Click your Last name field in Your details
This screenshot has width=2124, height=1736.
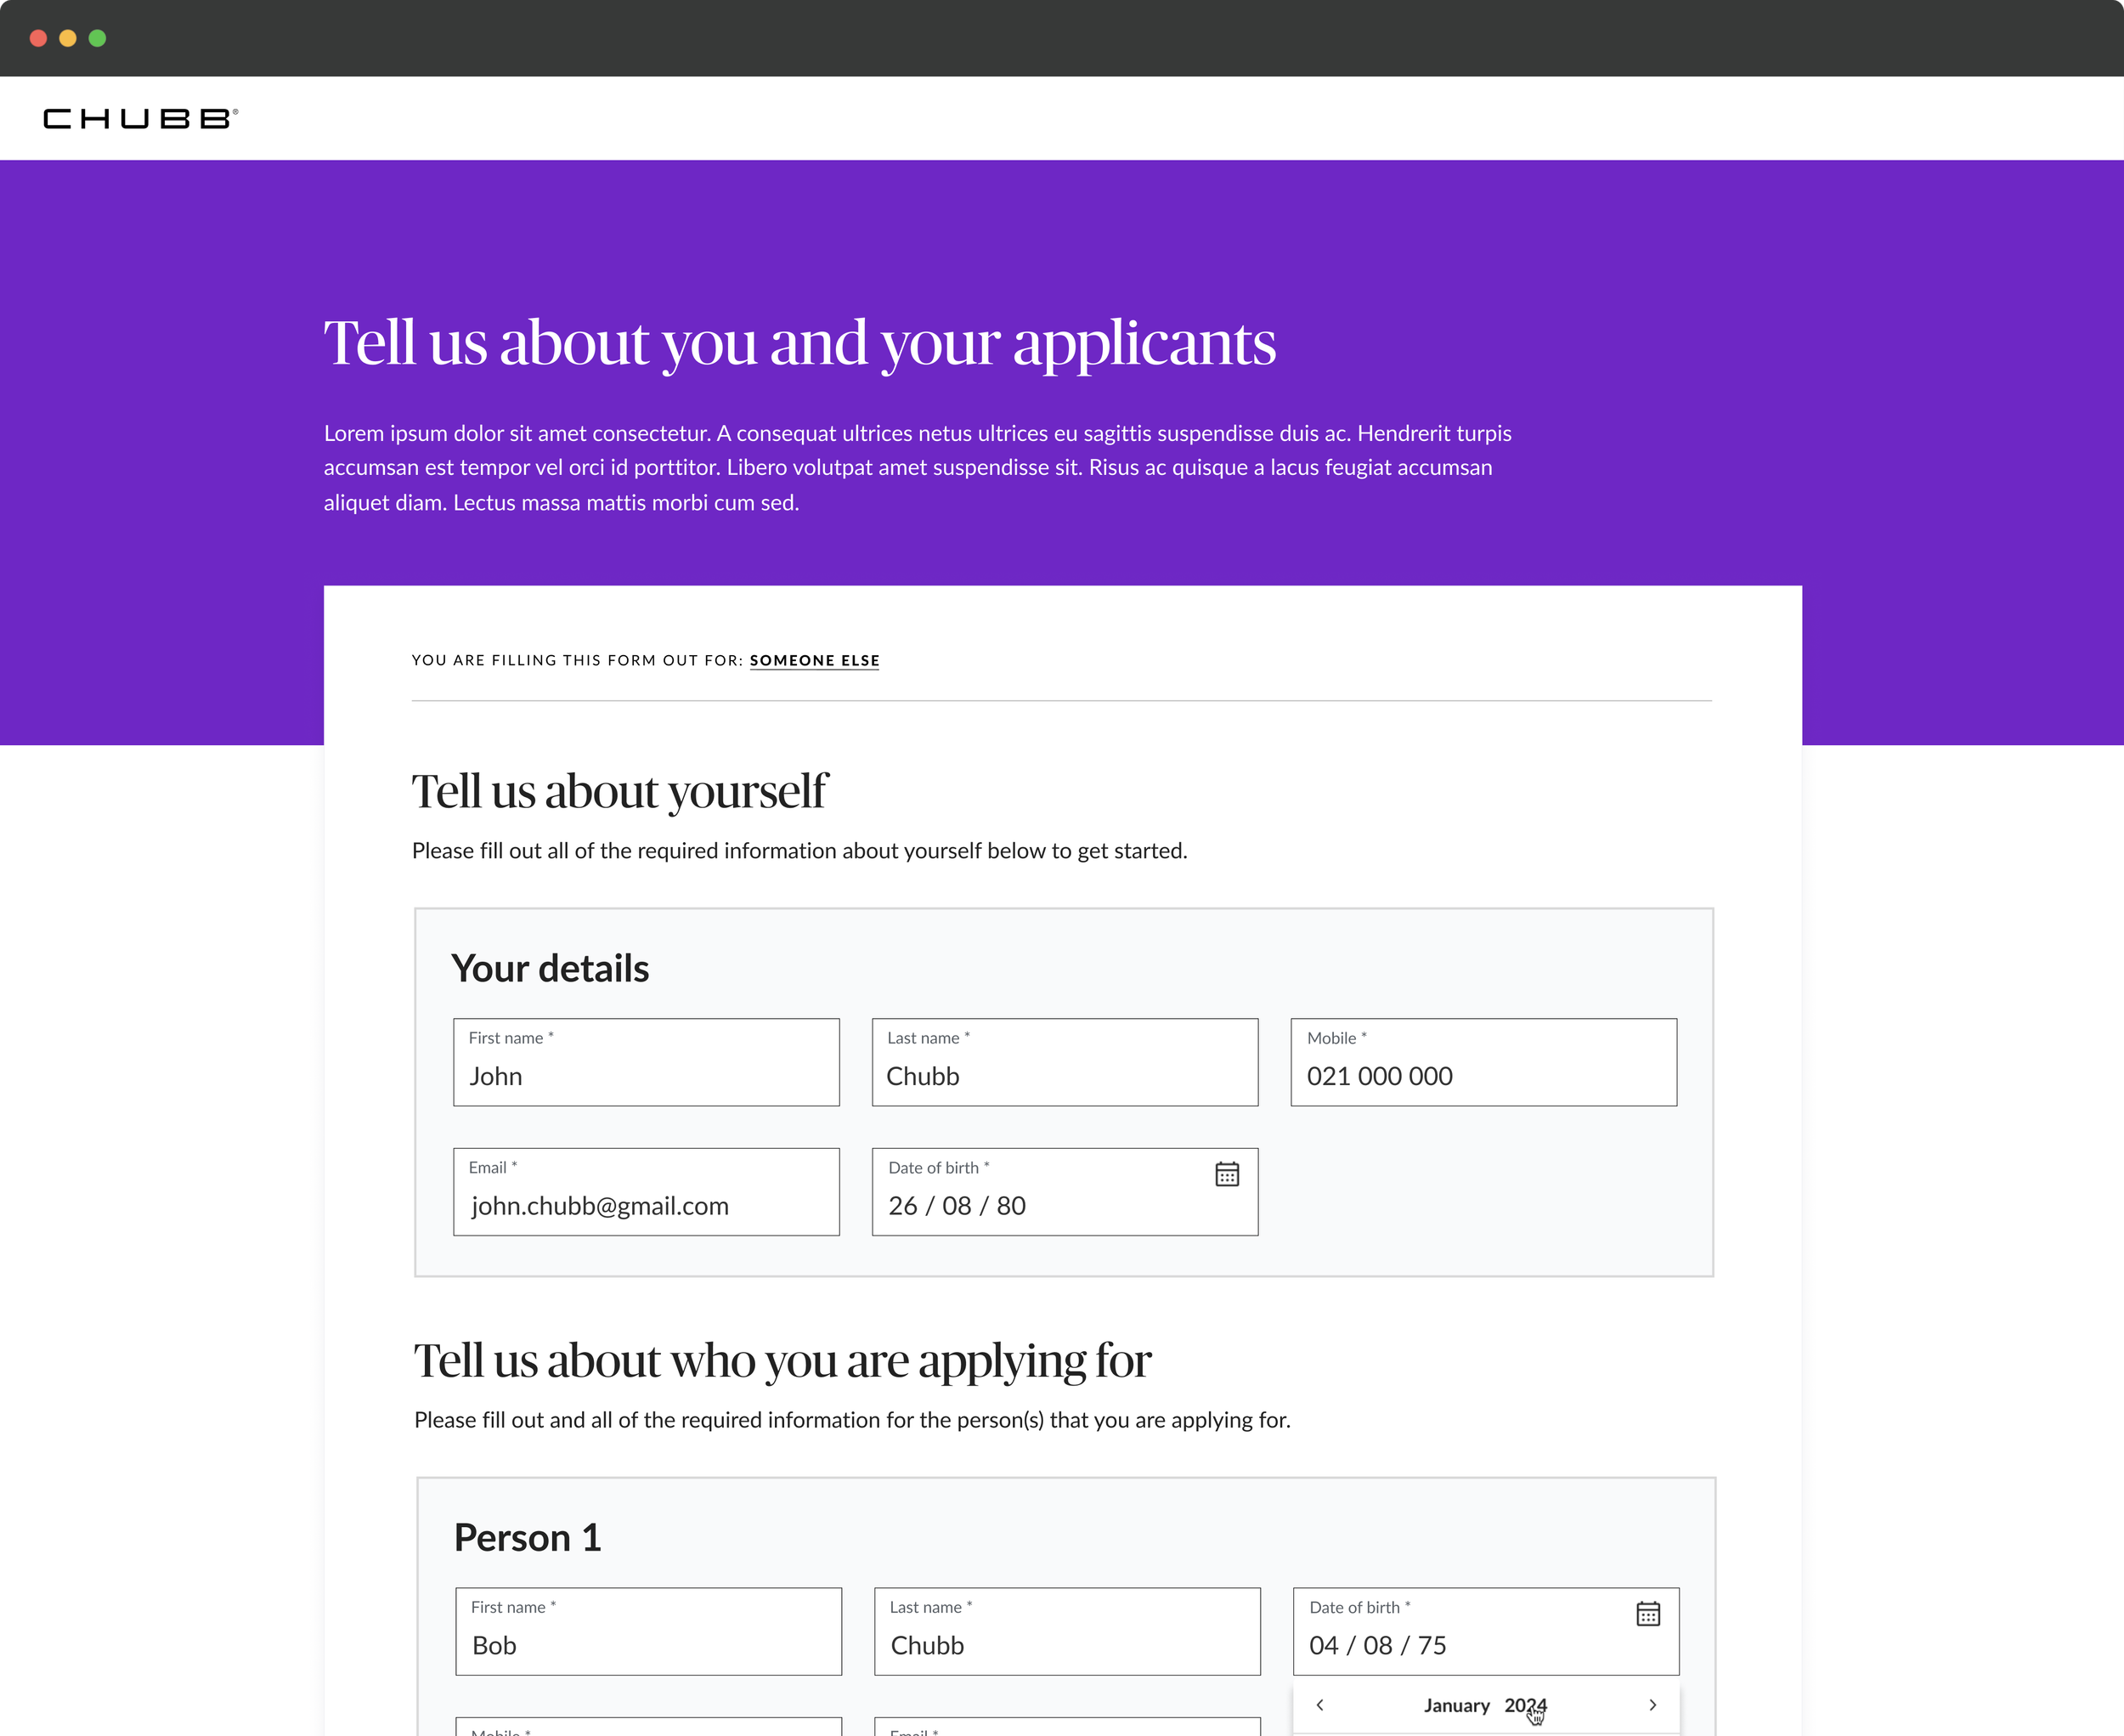point(1064,1063)
